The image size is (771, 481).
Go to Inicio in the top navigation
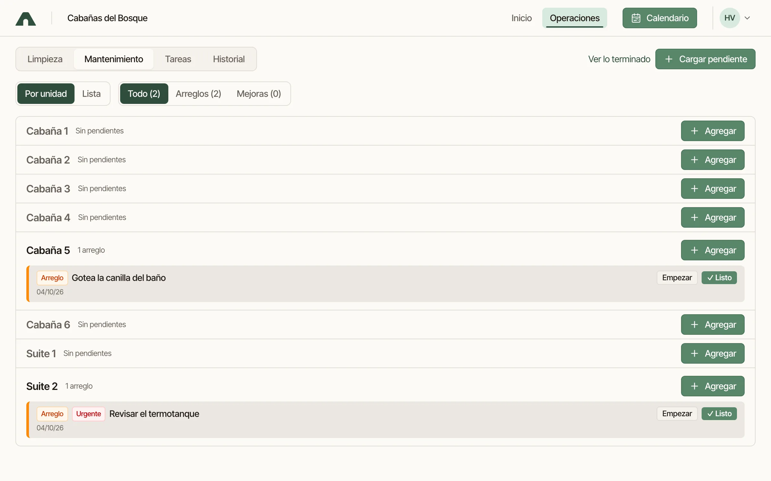click(x=521, y=18)
